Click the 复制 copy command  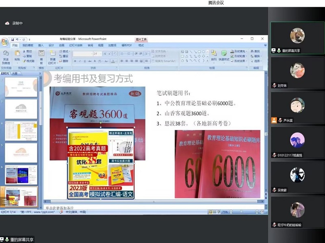[x=27, y=56]
